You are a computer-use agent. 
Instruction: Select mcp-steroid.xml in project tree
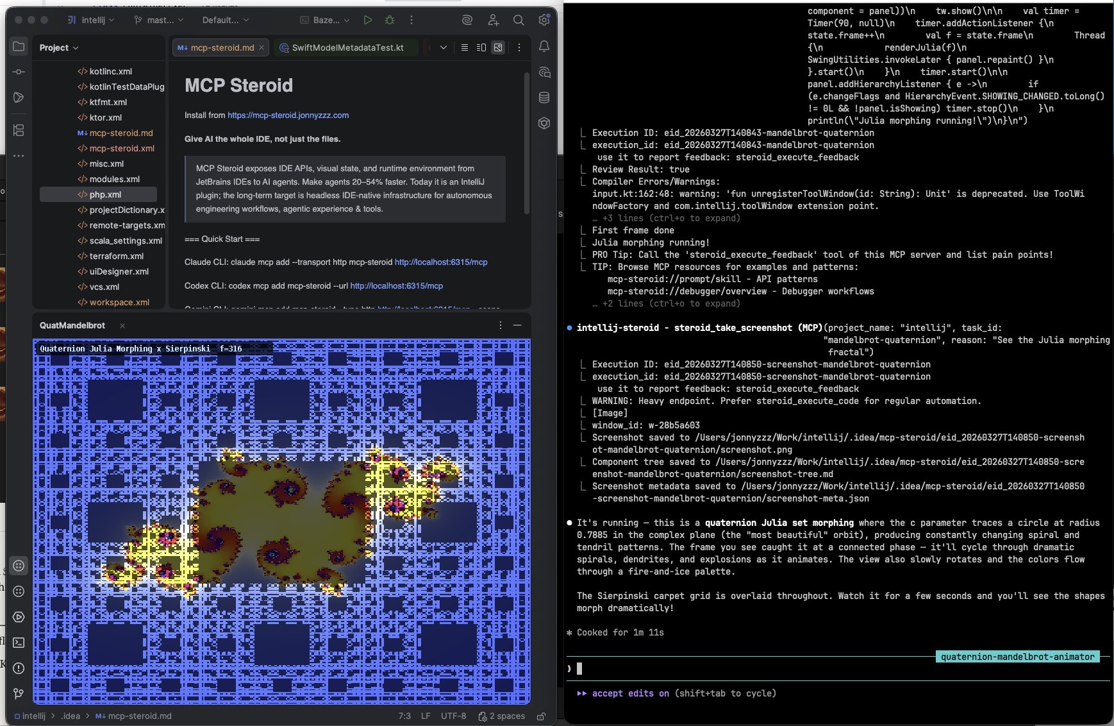(x=116, y=148)
